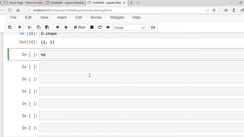Click the second empty cell below mp

[x=141, y=79]
